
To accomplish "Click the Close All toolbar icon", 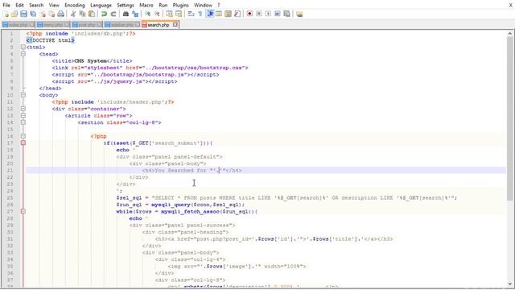I will tap(51, 14).
